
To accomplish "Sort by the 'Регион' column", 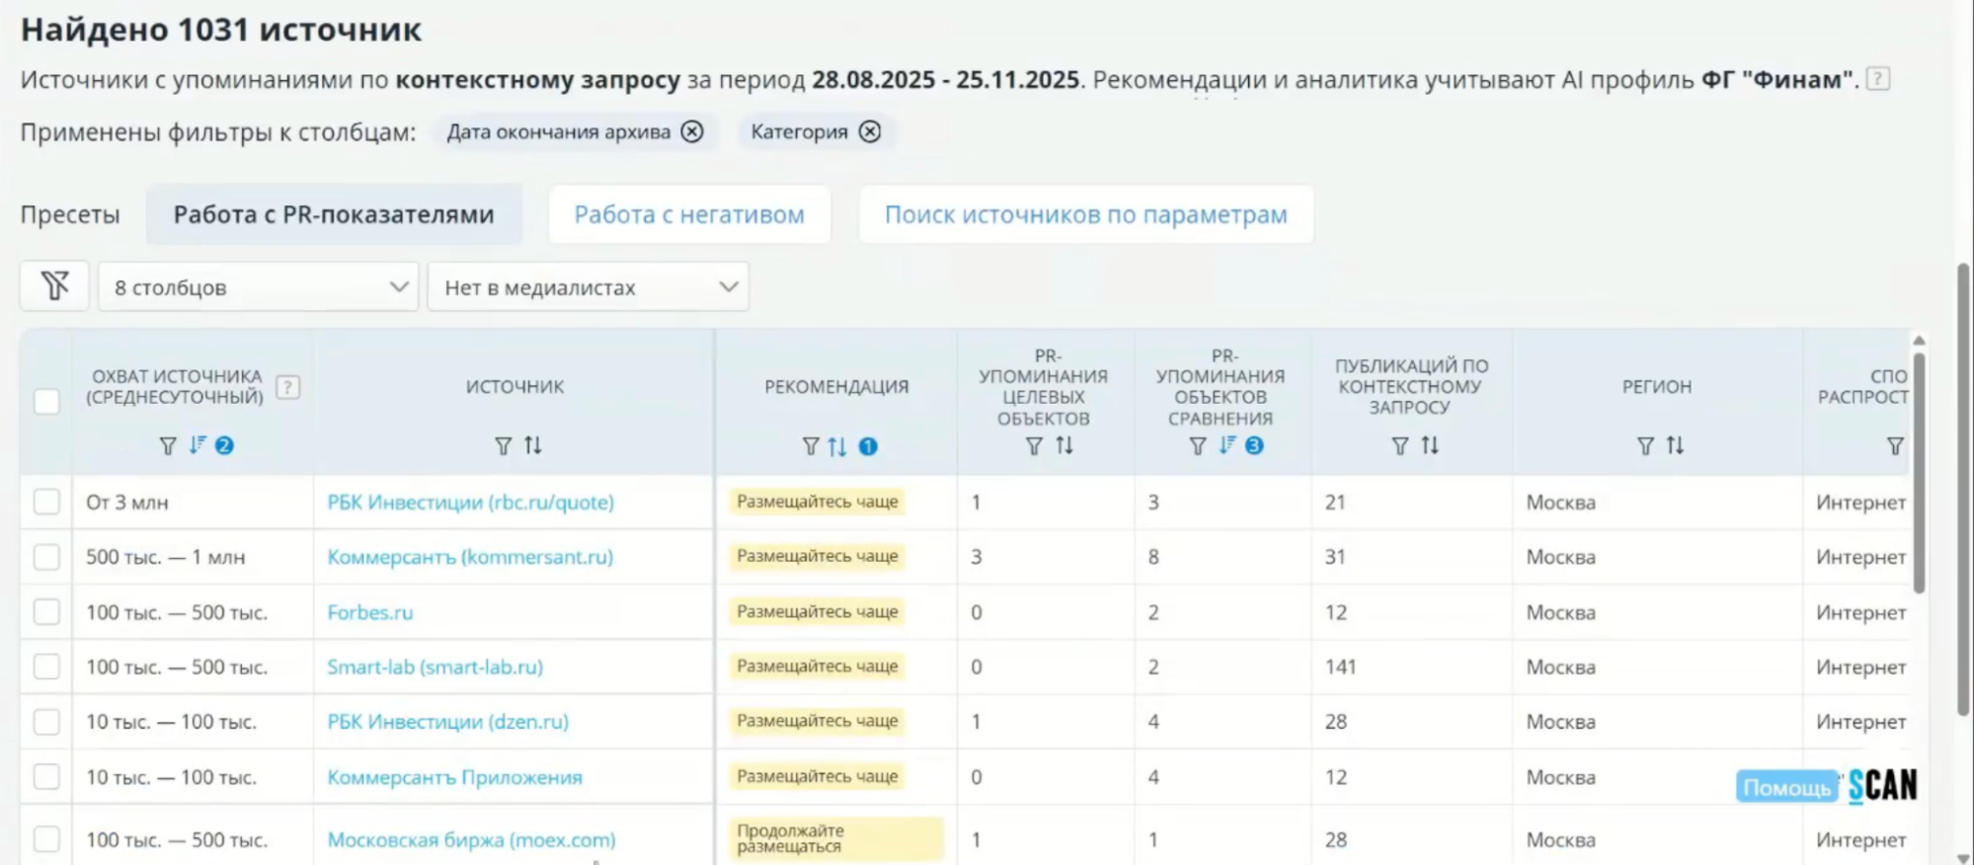I will [1675, 445].
